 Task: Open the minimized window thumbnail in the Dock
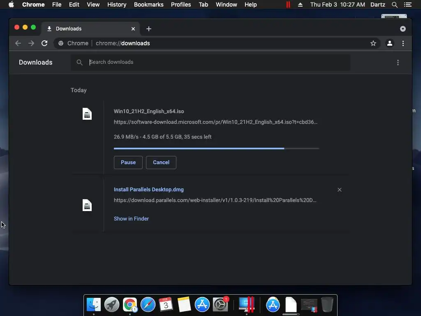point(309,306)
